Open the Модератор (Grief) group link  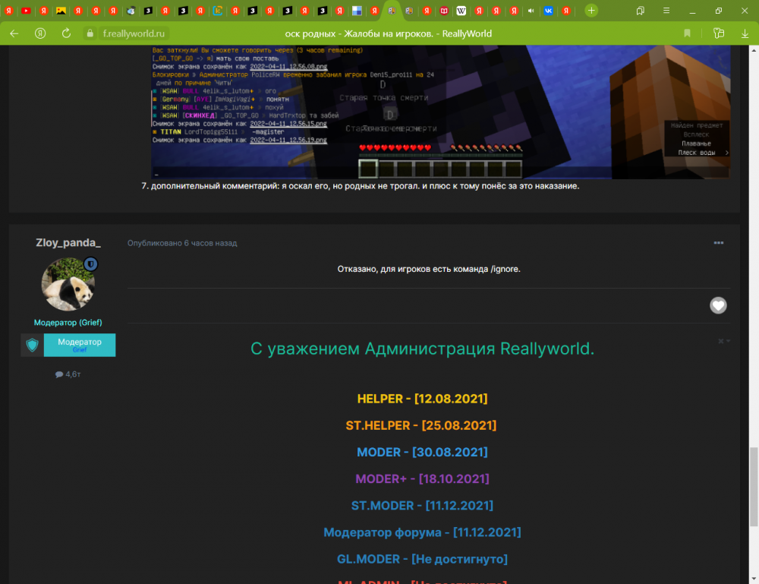coord(68,323)
